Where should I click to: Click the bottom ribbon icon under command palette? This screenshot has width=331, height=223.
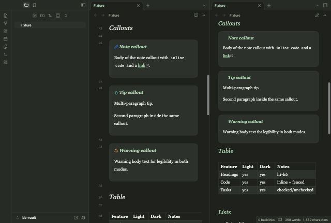6,62
